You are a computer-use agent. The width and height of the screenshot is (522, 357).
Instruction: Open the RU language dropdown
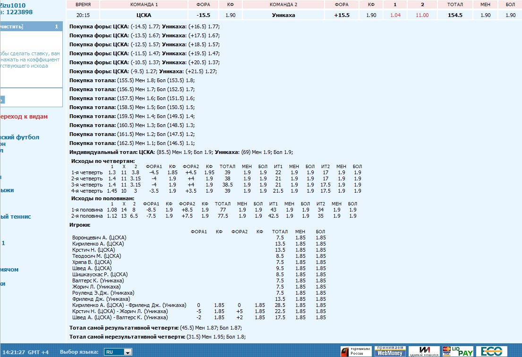click(x=118, y=352)
